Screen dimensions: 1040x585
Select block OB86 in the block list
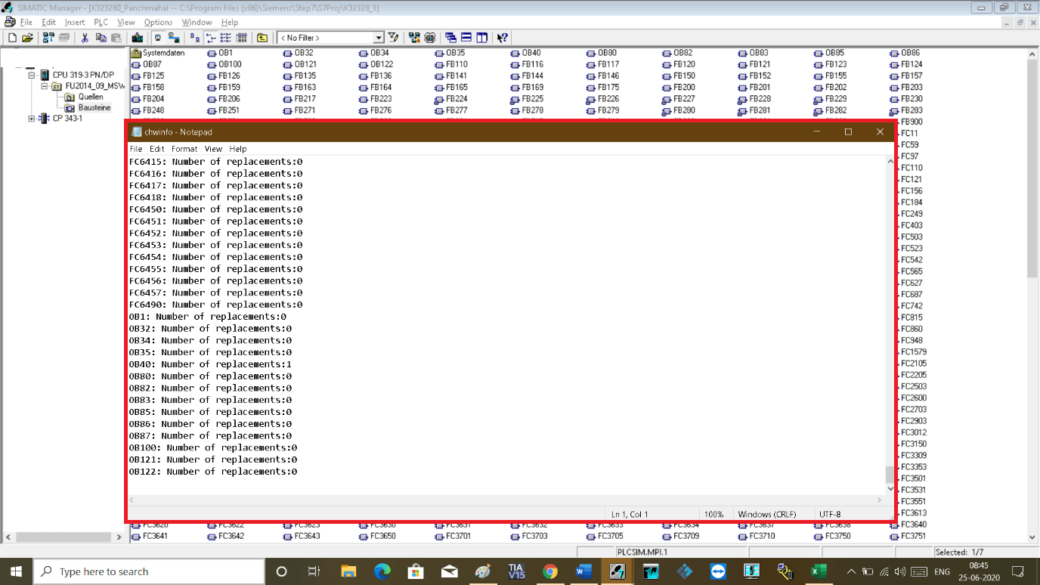point(905,54)
